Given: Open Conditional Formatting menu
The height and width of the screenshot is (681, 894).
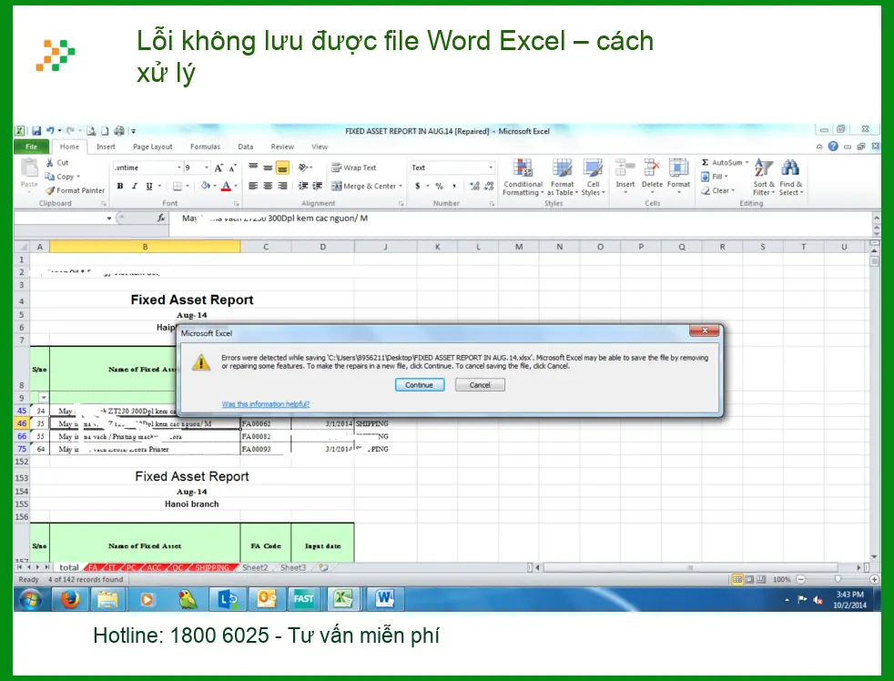Looking at the screenshot, I should pyautogui.click(x=523, y=178).
